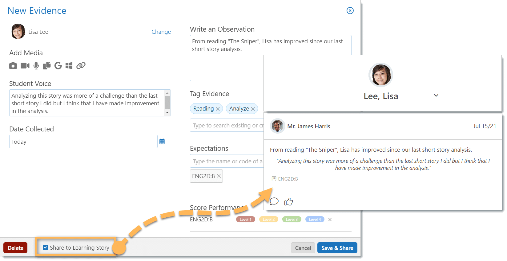This screenshot has height=261, width=507.
Task: Uncheck Share to Learning Story checkbox
Action: click(x=46, y=247)
